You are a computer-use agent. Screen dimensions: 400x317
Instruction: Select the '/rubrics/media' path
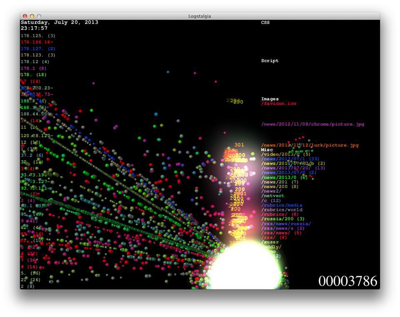tap(282, 205)
